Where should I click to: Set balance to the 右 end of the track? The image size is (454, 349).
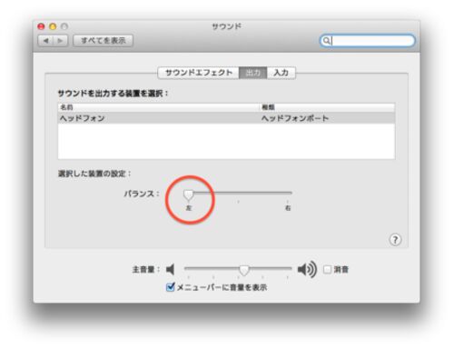click(288, 193)
